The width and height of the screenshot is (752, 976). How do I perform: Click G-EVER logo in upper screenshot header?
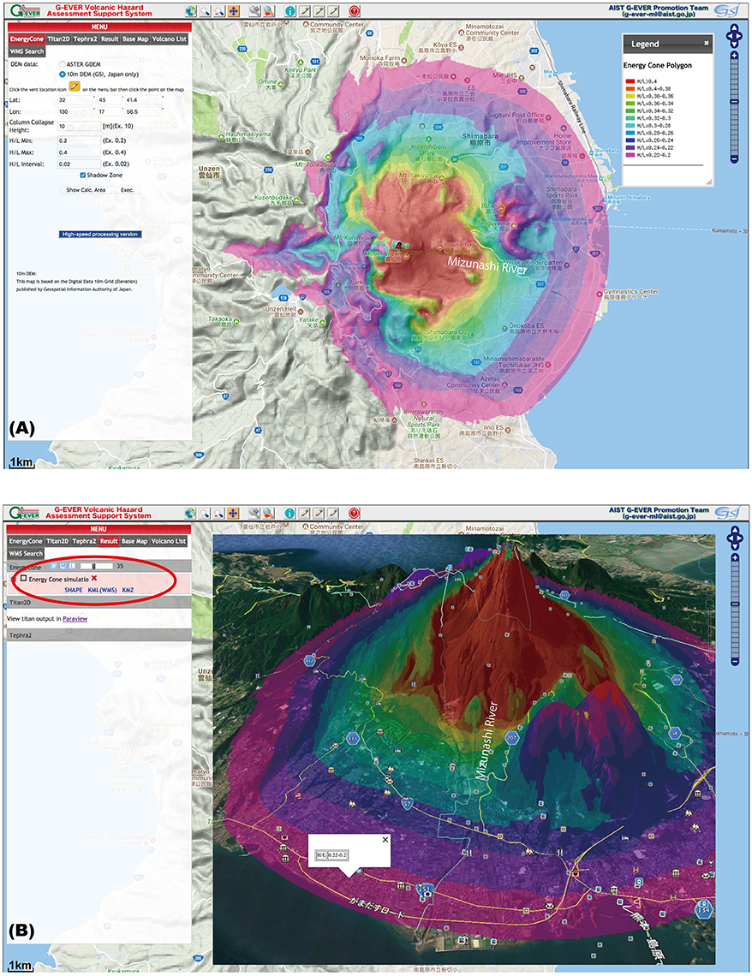click(24, 11)
